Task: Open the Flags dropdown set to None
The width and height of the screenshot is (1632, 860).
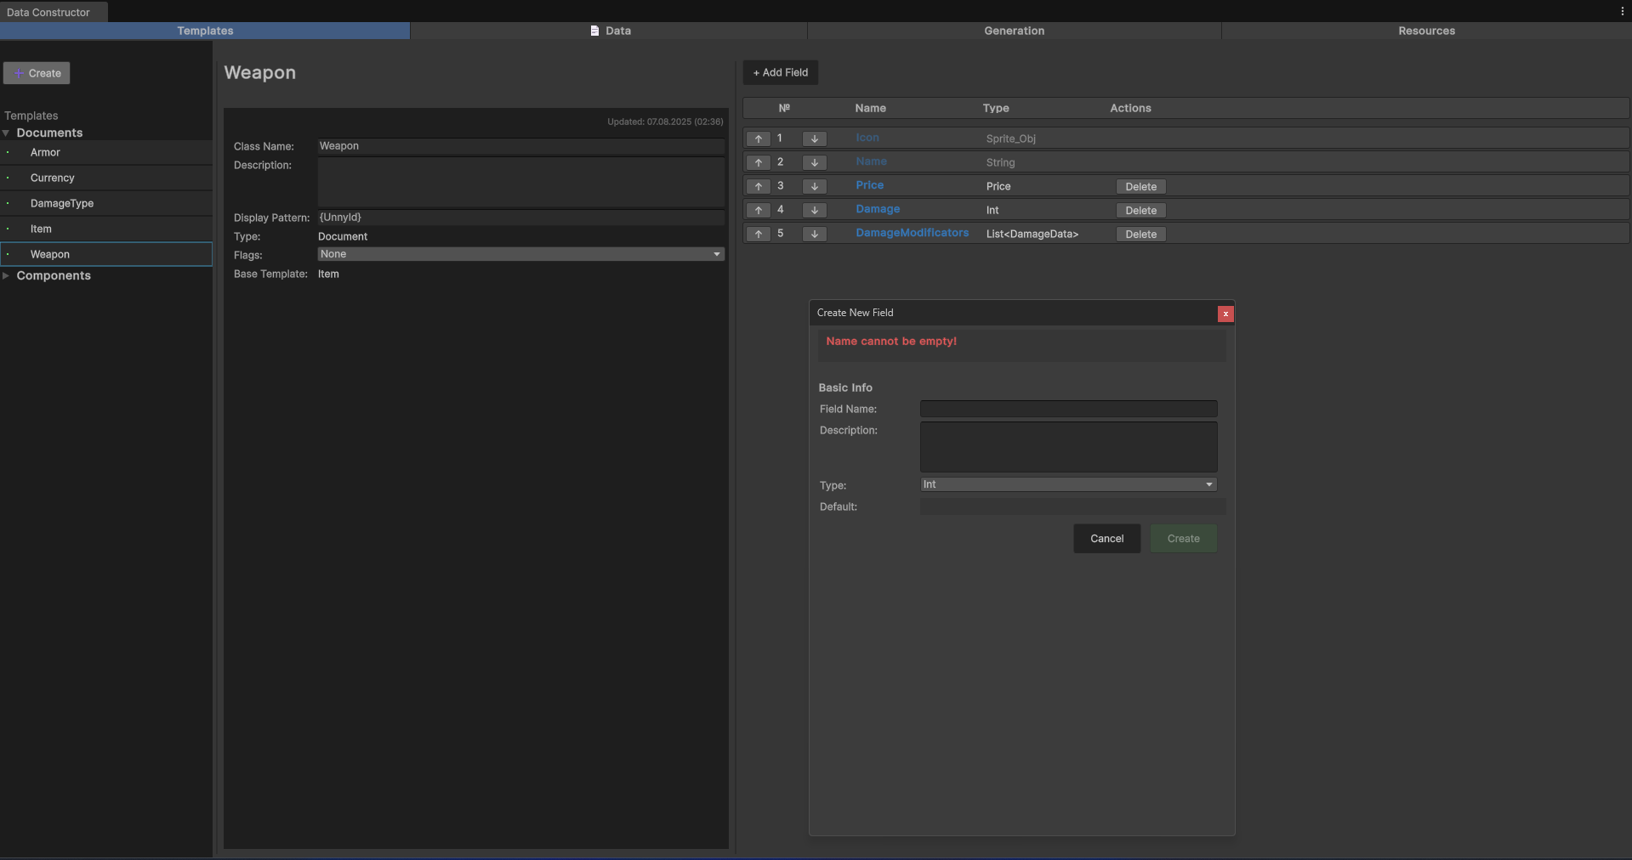Action: tap(520, 254)
